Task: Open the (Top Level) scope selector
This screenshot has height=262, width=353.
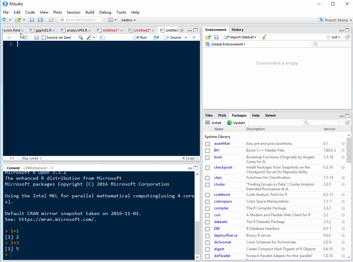Action: [x=32, y=158]
